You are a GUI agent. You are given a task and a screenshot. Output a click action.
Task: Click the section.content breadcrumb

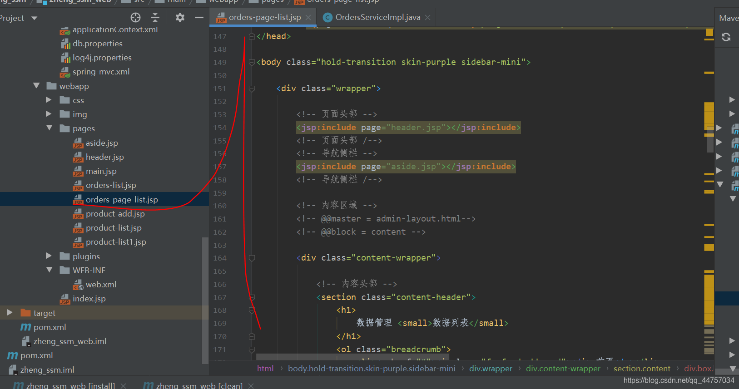642,369
